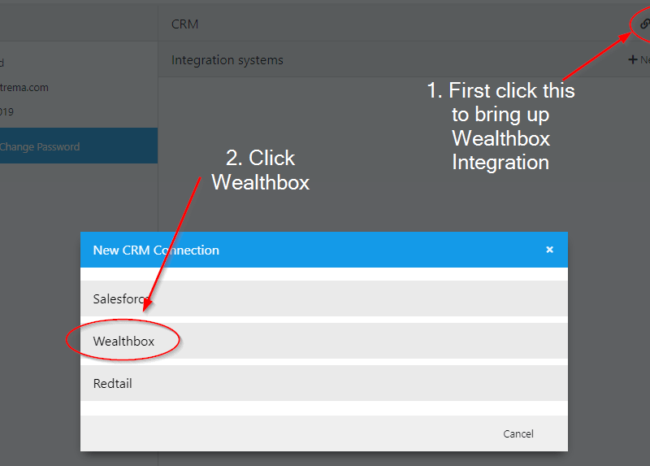
Task: Click the blank white row below Redtail
Action: pyautogui.click(x=323, y=407)
